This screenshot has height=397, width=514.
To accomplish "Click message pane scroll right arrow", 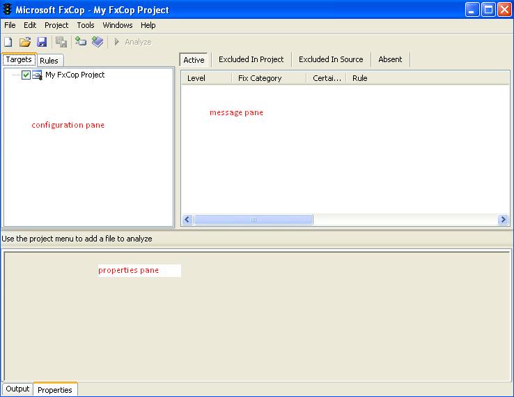I will (503, 219).
